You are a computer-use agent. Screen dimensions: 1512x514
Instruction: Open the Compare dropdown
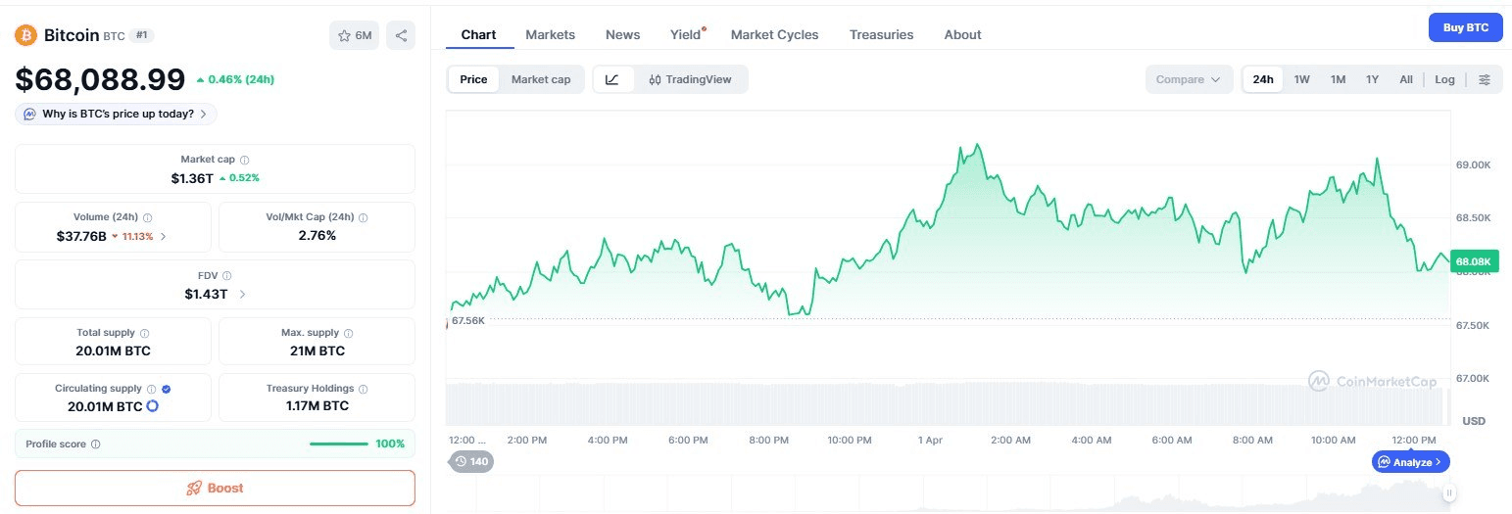(1189, 79)
